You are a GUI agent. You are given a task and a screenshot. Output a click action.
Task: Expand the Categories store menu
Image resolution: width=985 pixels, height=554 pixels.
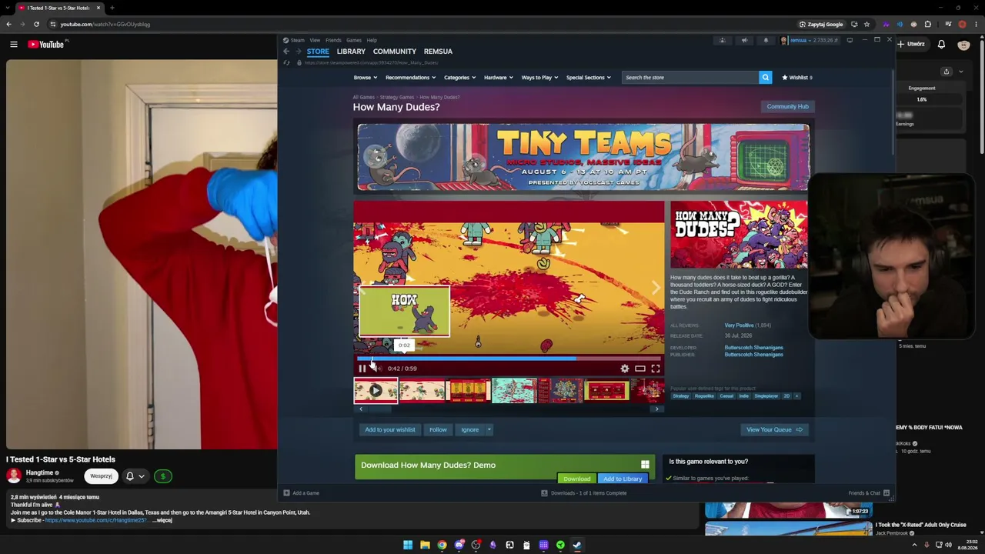click(x=459, y=77)
